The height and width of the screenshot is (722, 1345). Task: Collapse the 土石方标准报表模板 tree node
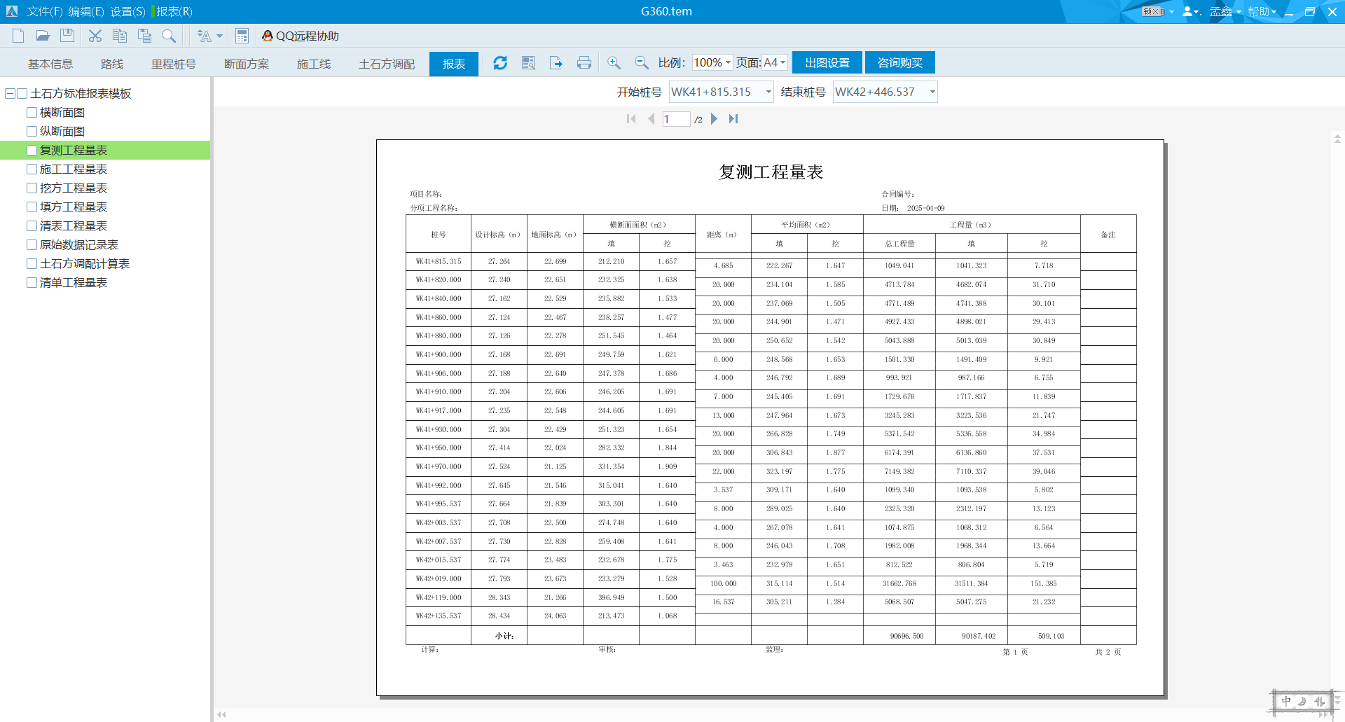click(x=10, y=93)
